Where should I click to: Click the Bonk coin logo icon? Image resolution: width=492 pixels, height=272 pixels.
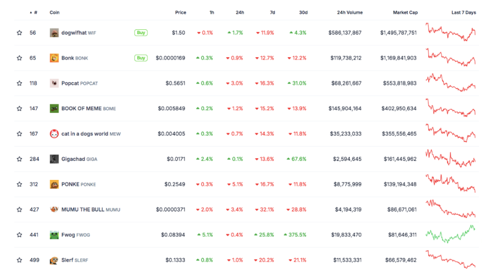point(54,58)
